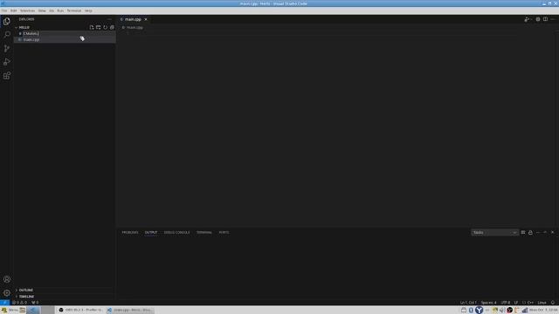This screenshot has height=314, width=559.
Task: Click the New File icon in Explorer
Action: 92,27
